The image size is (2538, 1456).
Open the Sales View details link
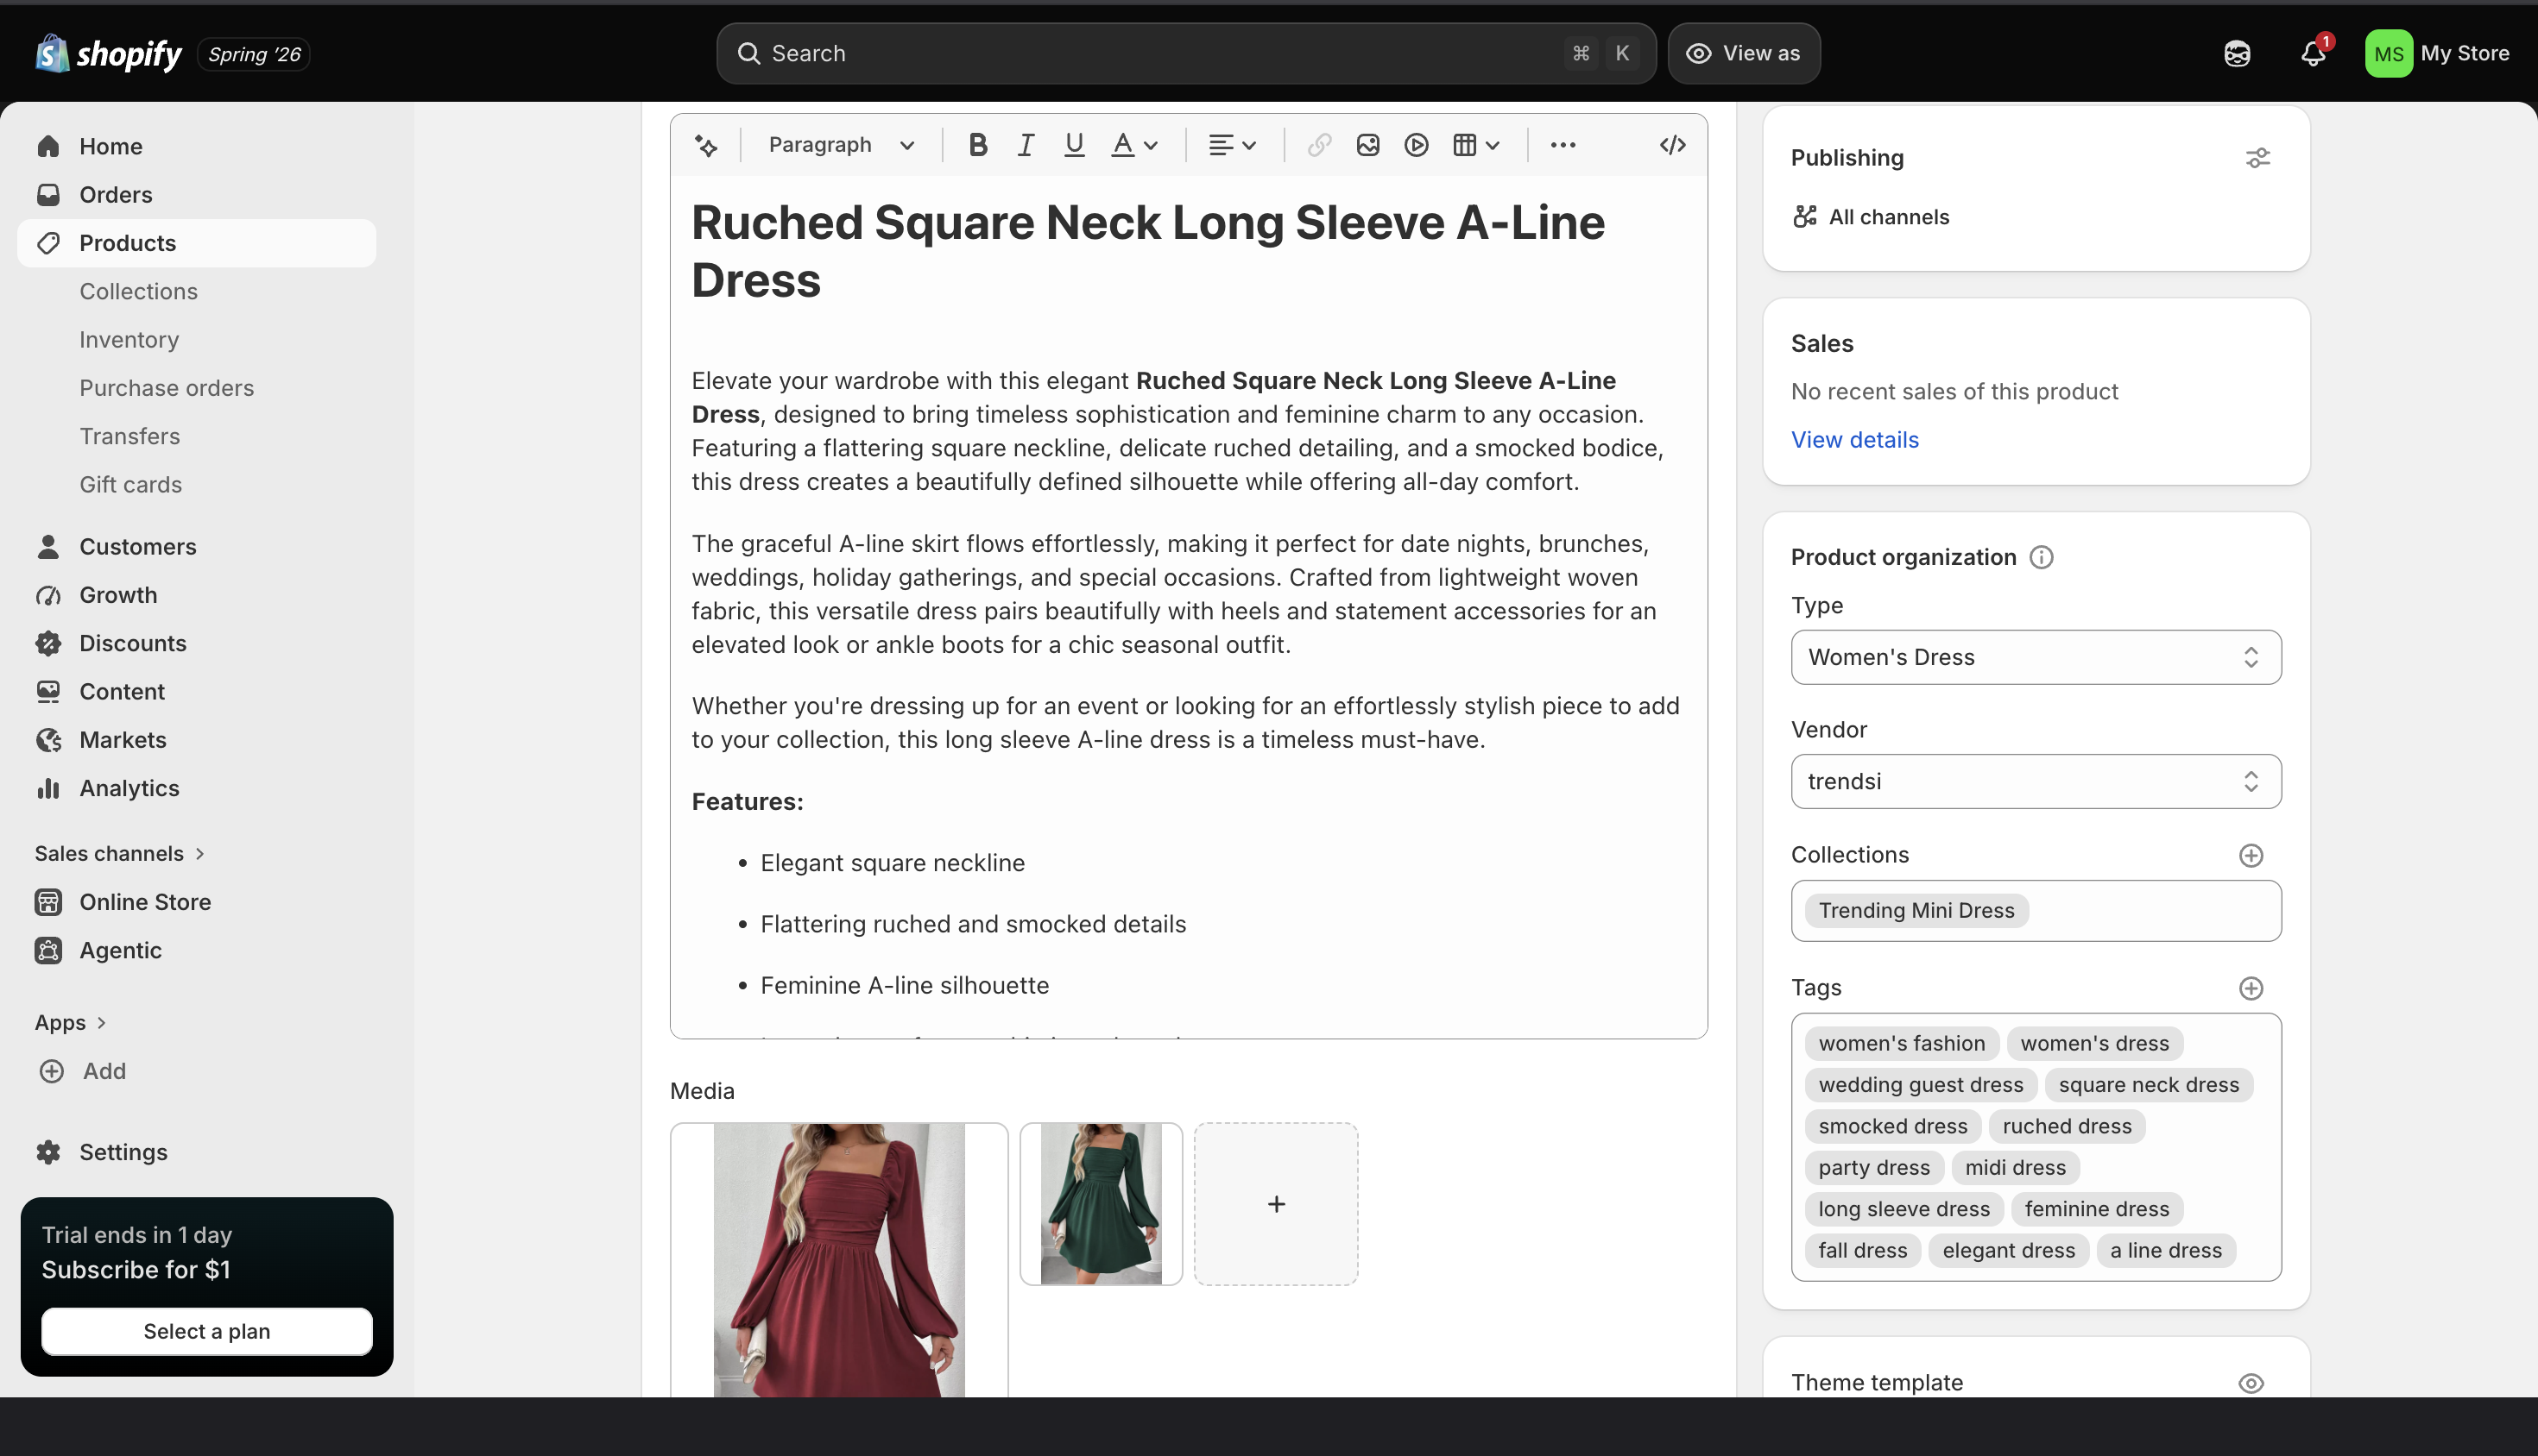click(x=1854, y=440)
